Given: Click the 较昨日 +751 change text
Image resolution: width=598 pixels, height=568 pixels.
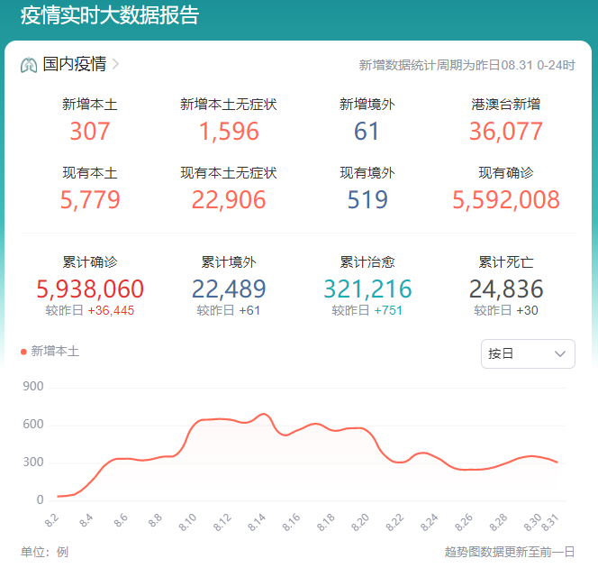Looking at the screenshot, I should [367, 310].
